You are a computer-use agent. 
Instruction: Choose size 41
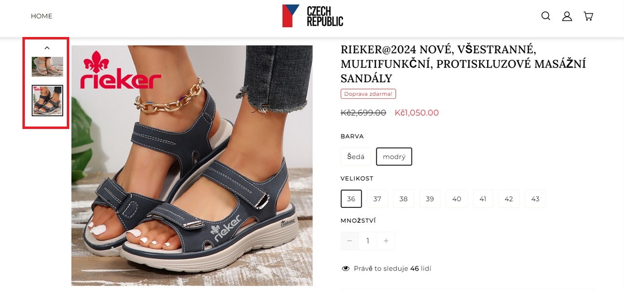click(x=483, y=199)
